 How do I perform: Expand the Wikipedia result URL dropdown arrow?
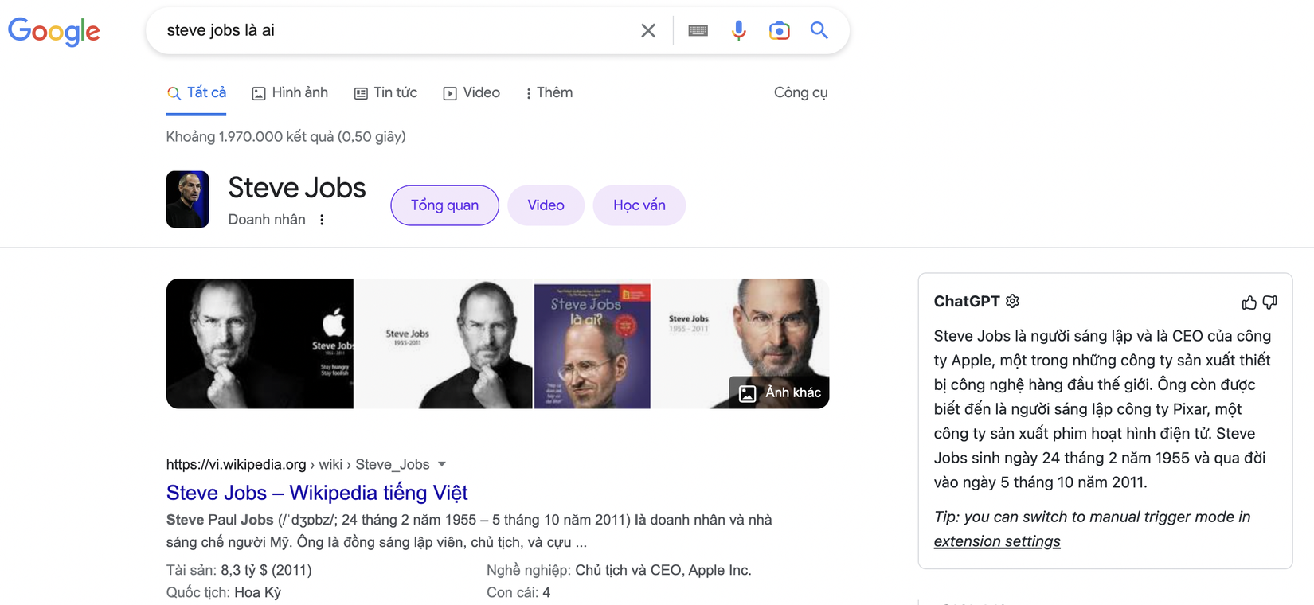tap(442, 464)
